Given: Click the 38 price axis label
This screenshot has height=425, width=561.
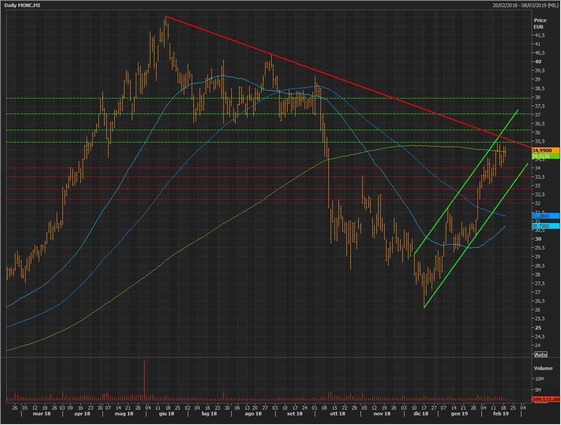Looking at the screenshot, I should tap(537, 97).
